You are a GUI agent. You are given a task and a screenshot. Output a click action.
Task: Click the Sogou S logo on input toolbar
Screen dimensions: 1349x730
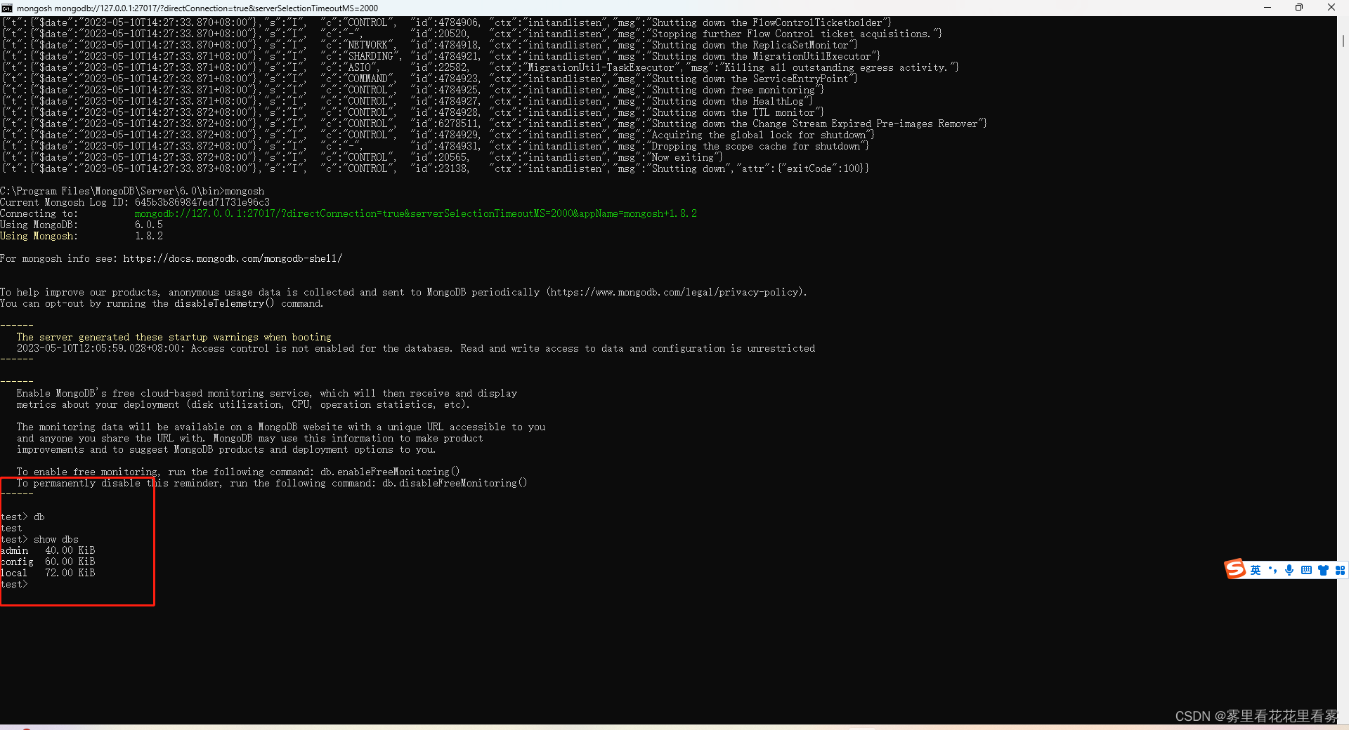coord(1235,569)
